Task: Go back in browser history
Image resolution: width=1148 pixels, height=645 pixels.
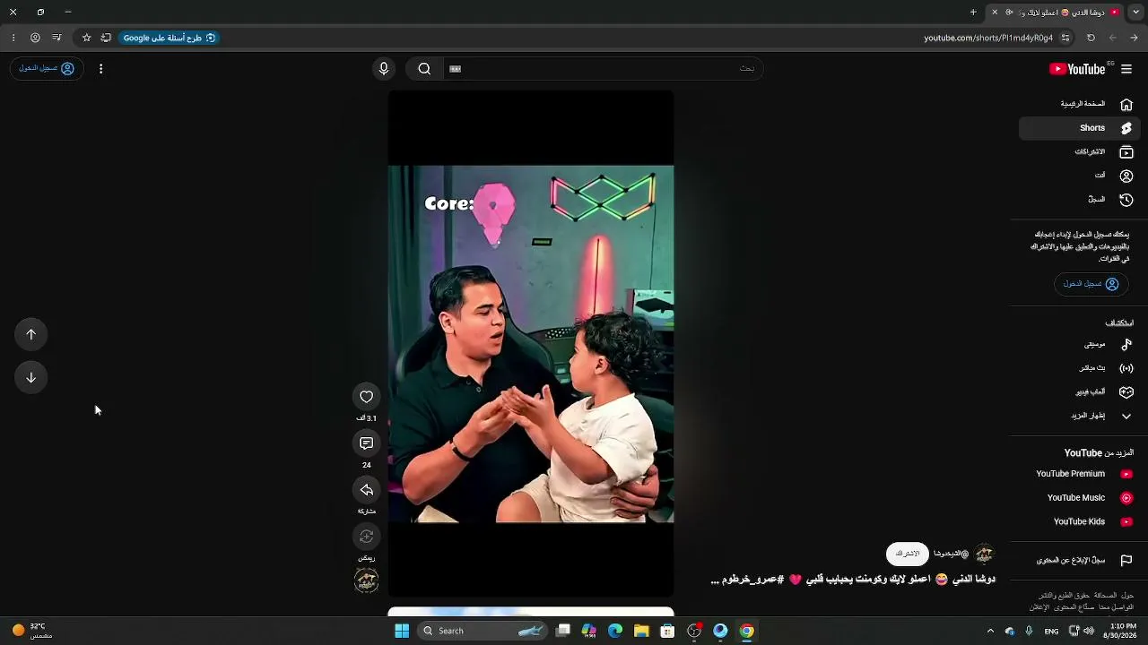Action: point(1135,38)
